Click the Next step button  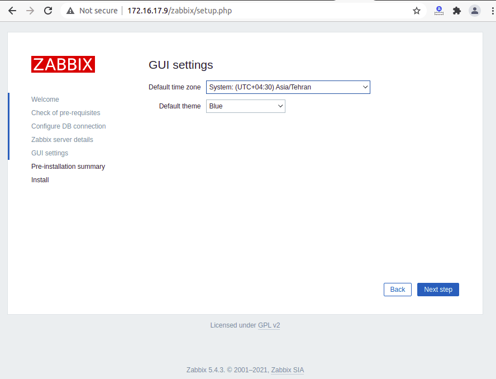(438, 290)
